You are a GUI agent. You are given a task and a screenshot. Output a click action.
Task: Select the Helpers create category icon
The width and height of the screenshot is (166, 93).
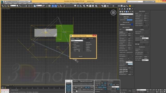pyautogui.click(x=129, y=12)
